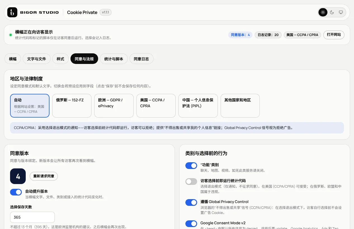Go to the 统计与脚本 tab
Screen dimensions: 354x229
pos(114,59)
